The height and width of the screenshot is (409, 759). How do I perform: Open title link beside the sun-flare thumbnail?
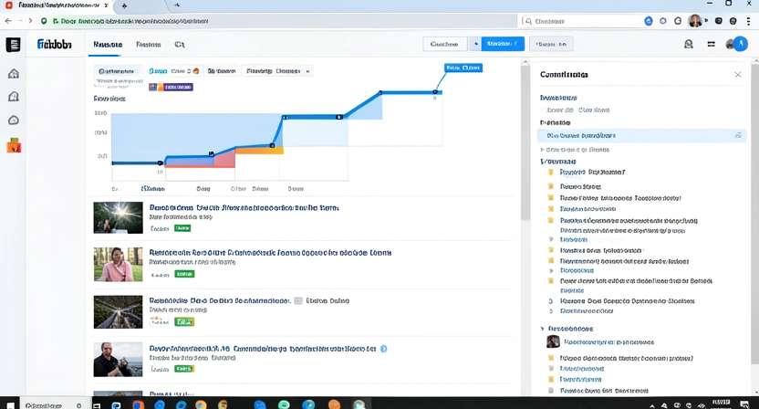pos(244,208)
